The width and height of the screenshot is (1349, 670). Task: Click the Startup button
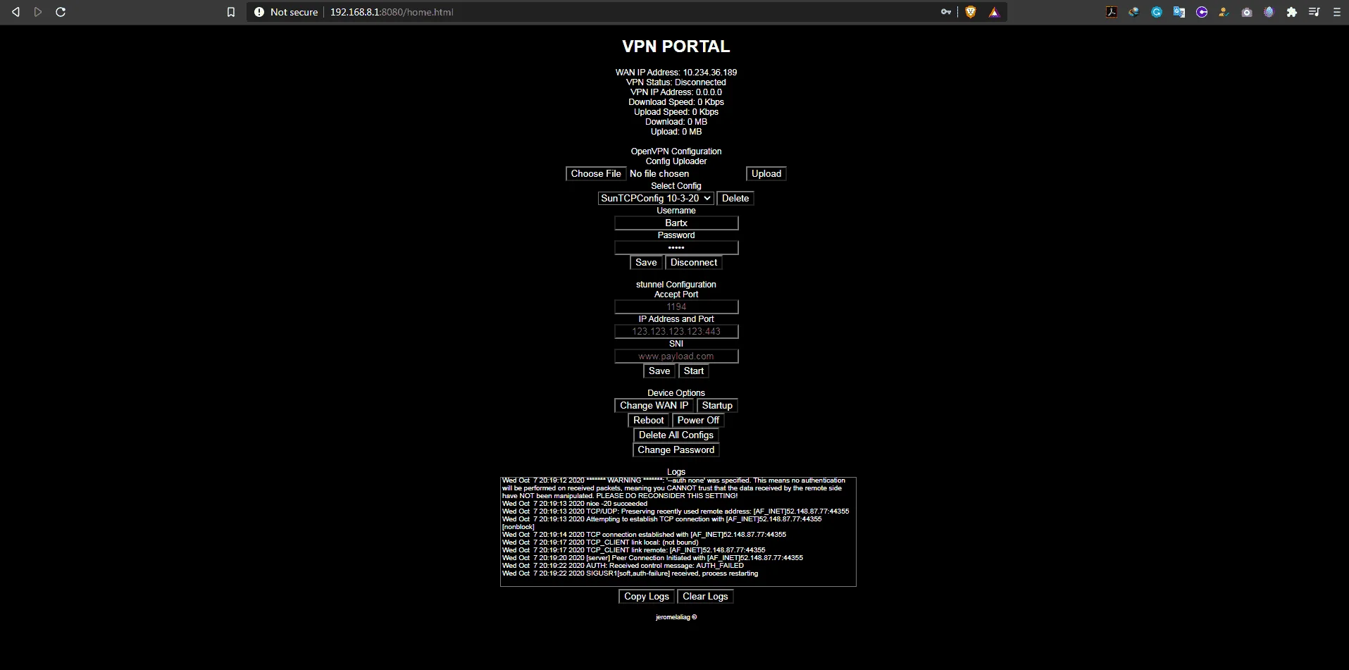pos(717,406)
